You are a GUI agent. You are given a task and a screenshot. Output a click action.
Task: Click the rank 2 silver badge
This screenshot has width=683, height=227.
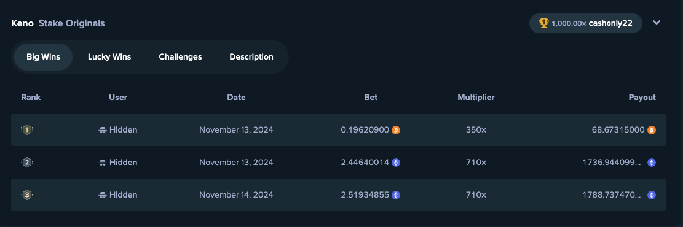pos(27,162)
